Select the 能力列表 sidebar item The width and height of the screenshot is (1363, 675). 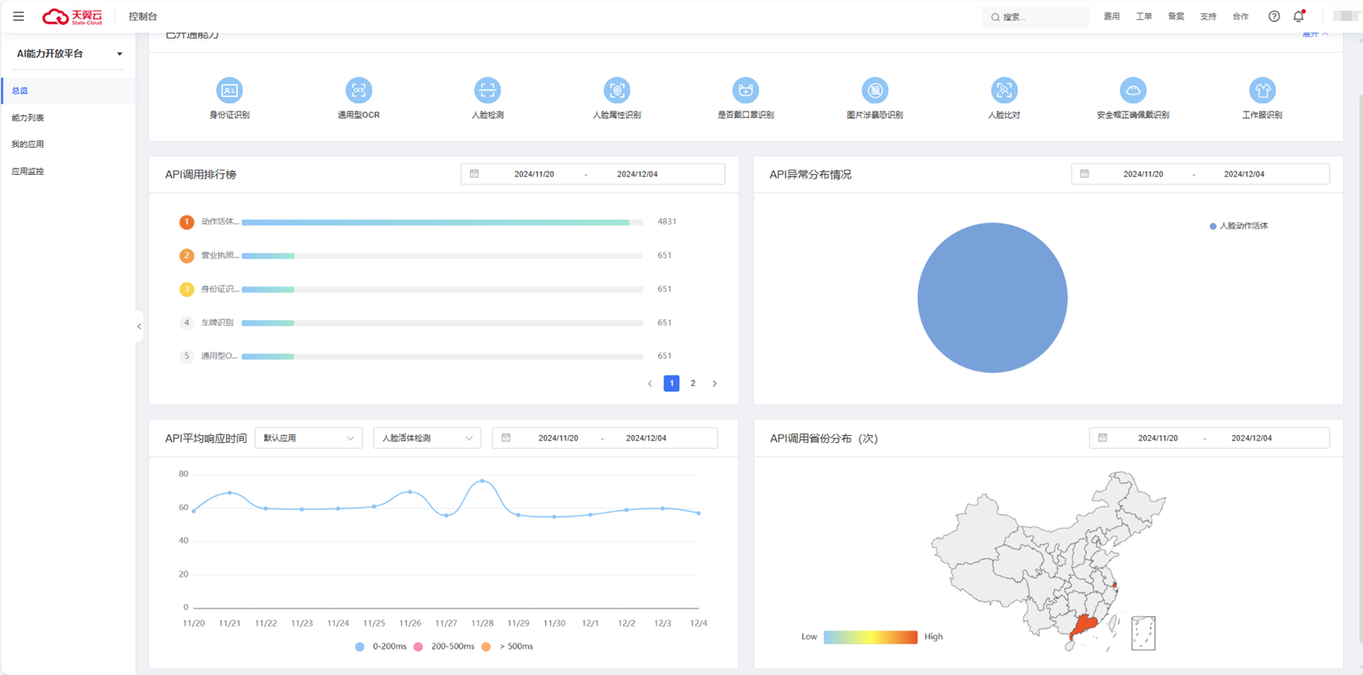point(69,118)
